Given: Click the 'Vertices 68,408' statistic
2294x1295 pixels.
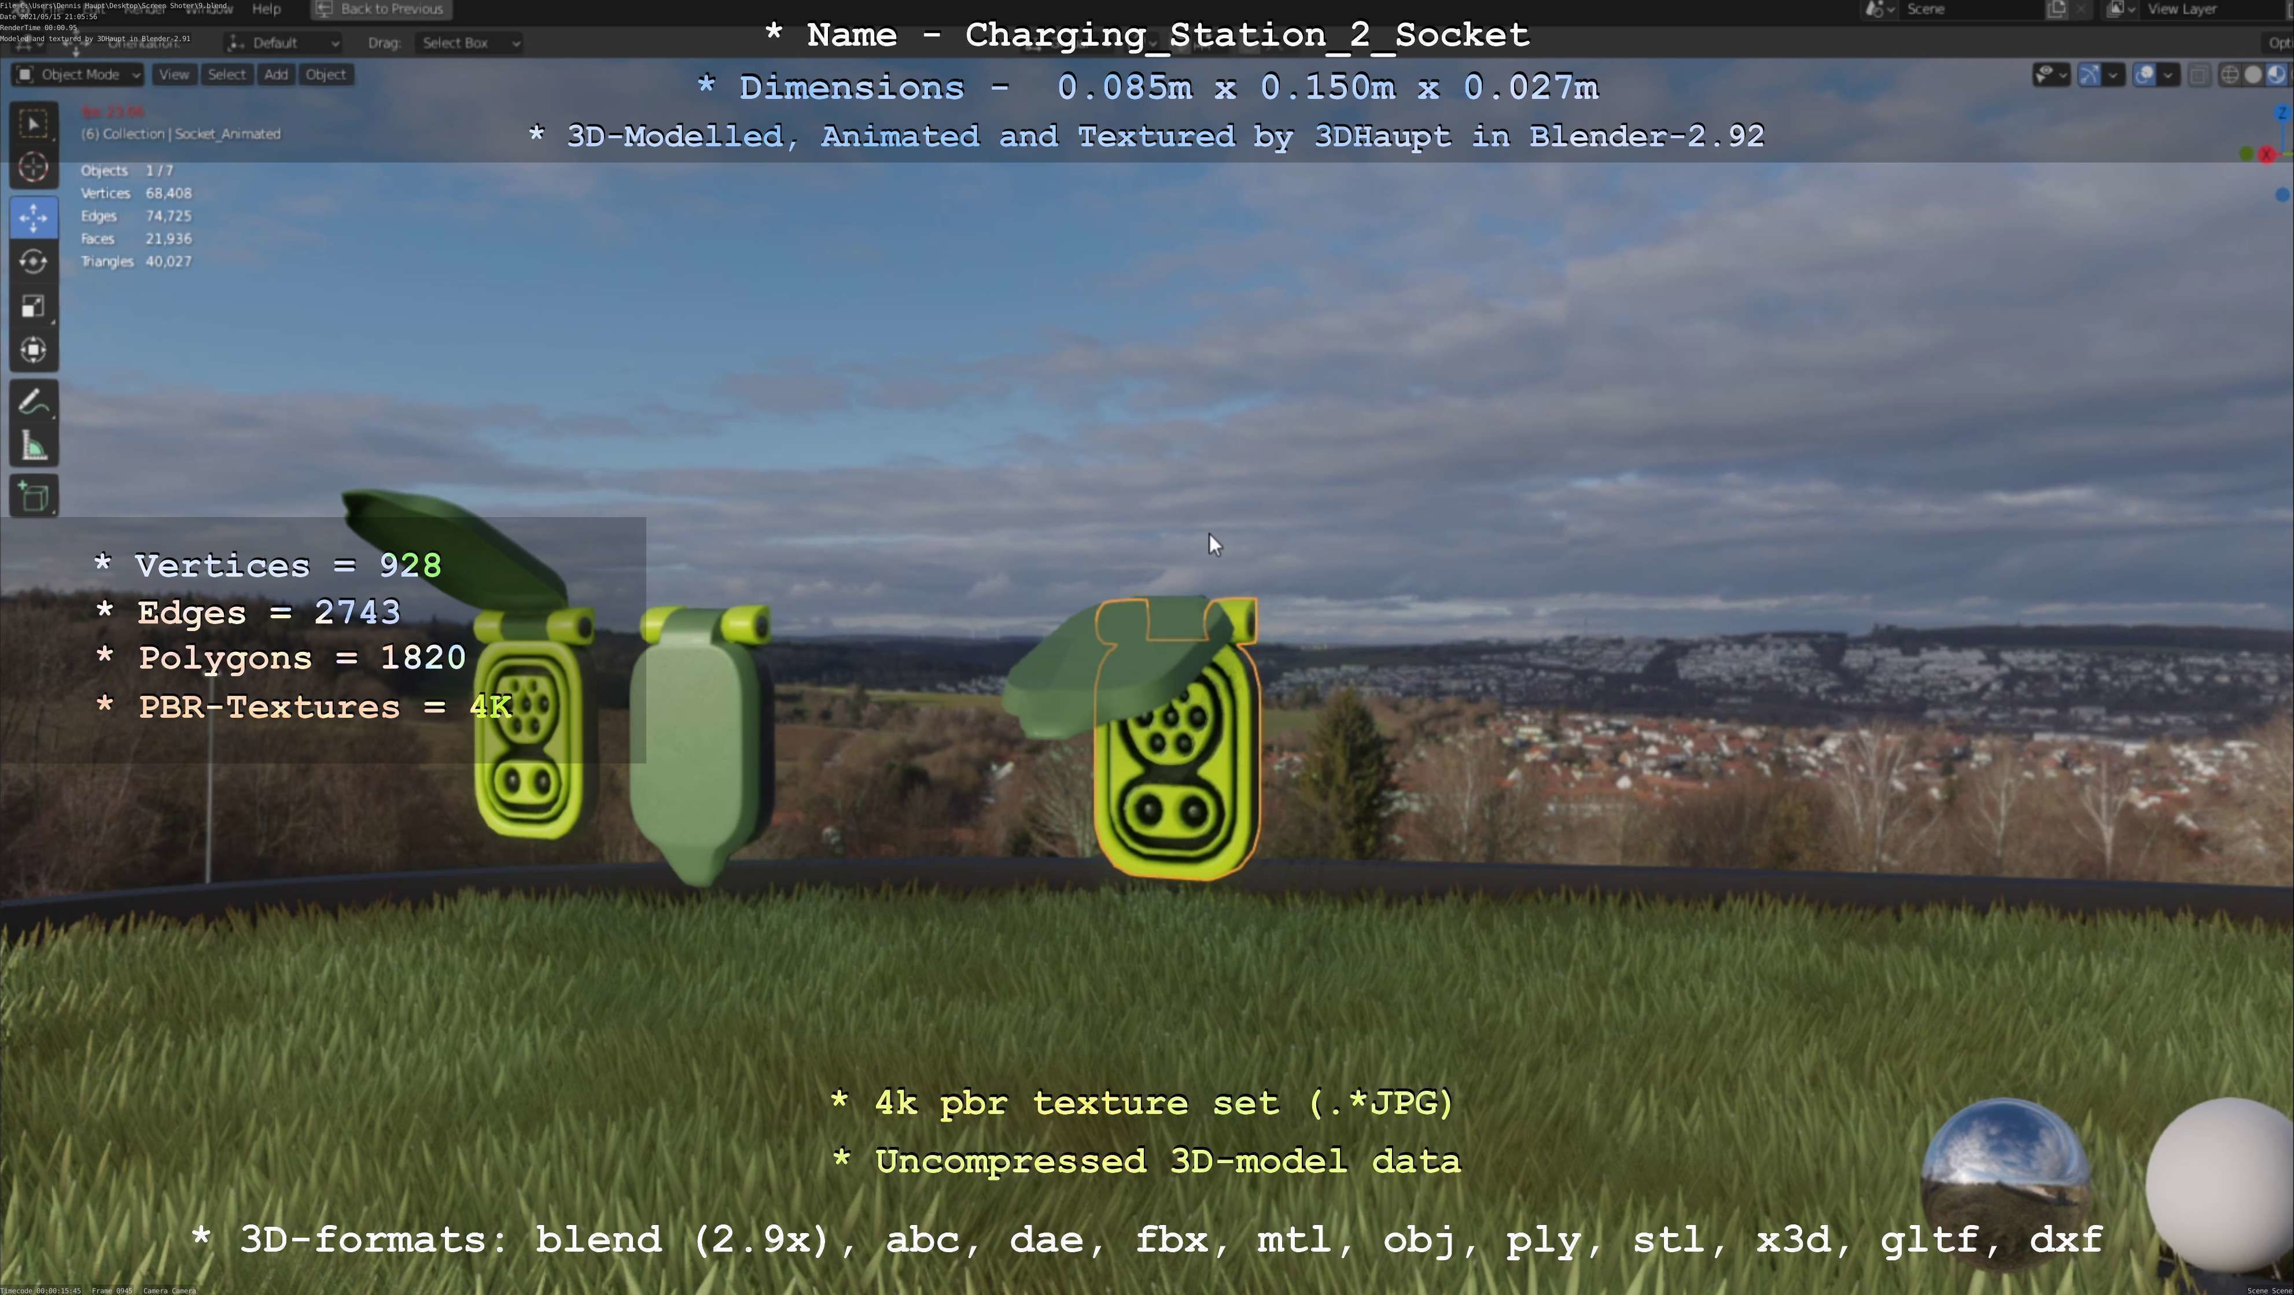Looking at the screenshot, I should (x=136, y=193).
